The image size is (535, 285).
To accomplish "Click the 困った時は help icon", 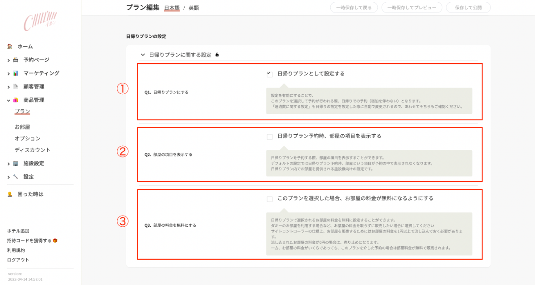I will point(10,194).
